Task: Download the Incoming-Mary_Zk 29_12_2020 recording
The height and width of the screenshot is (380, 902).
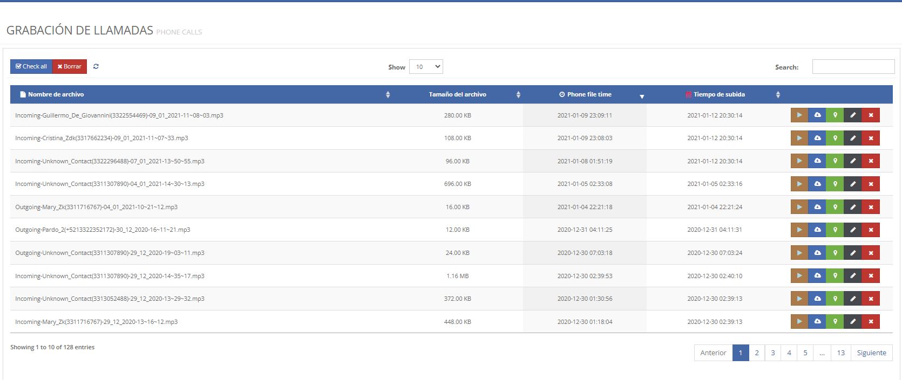Action: [817, 322]
